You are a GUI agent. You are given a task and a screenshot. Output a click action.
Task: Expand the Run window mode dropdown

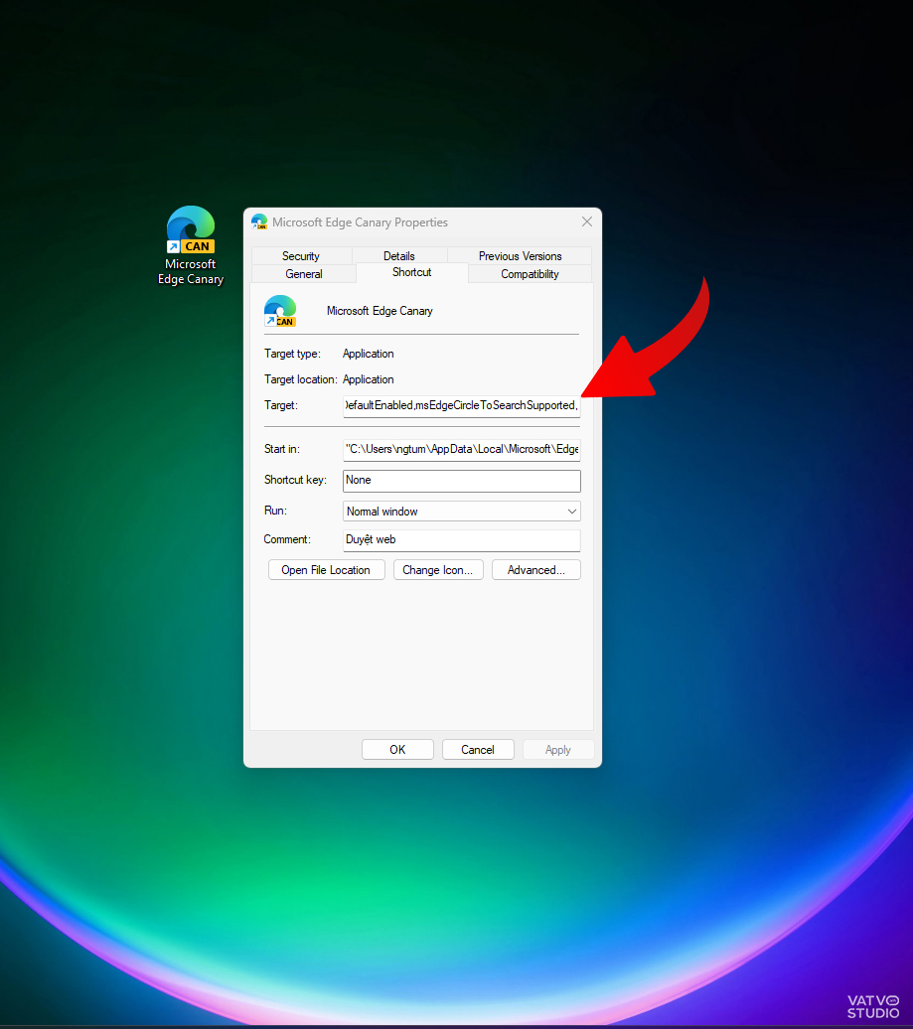tap(461, 512)
